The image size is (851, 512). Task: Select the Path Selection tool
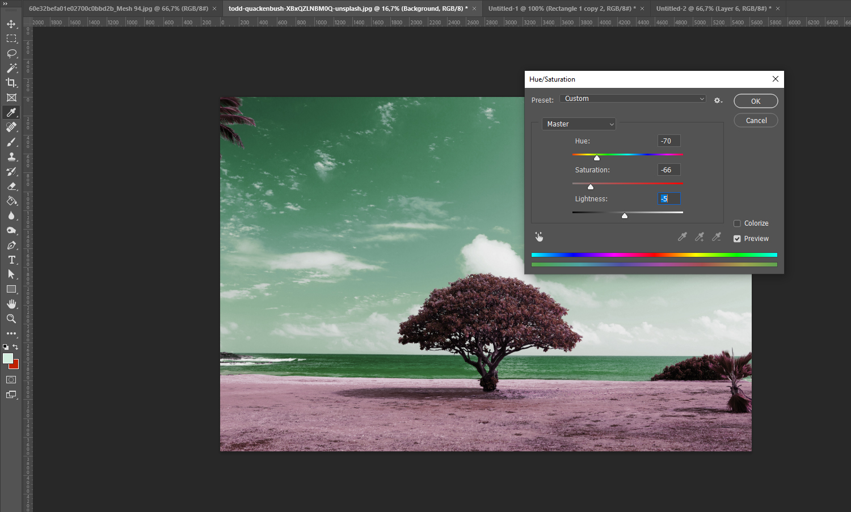tap(11, 274)
